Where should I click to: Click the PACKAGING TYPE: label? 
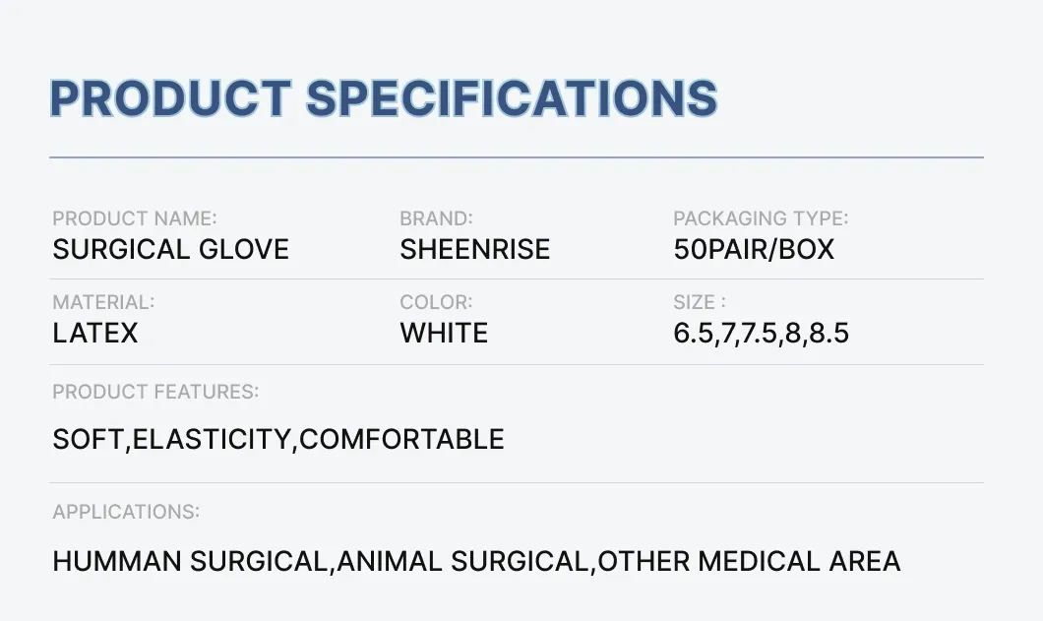tap(761, 218)
